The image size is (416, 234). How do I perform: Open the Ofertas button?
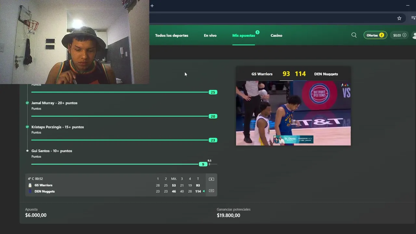[x=375, y=35]
